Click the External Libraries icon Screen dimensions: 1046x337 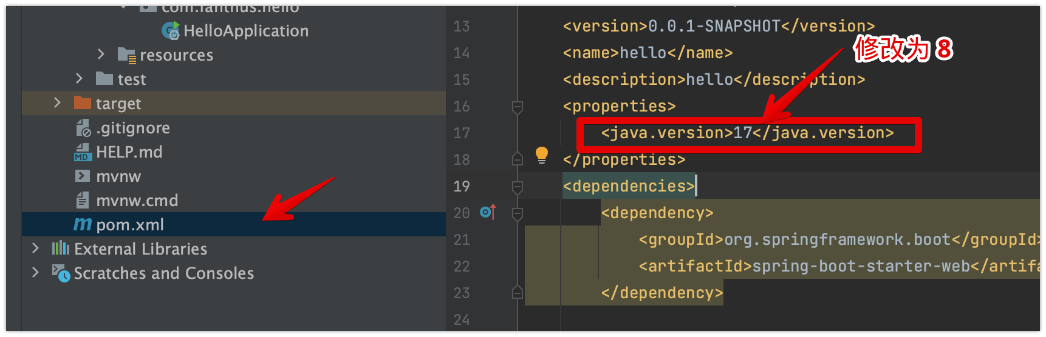[61, 249]
